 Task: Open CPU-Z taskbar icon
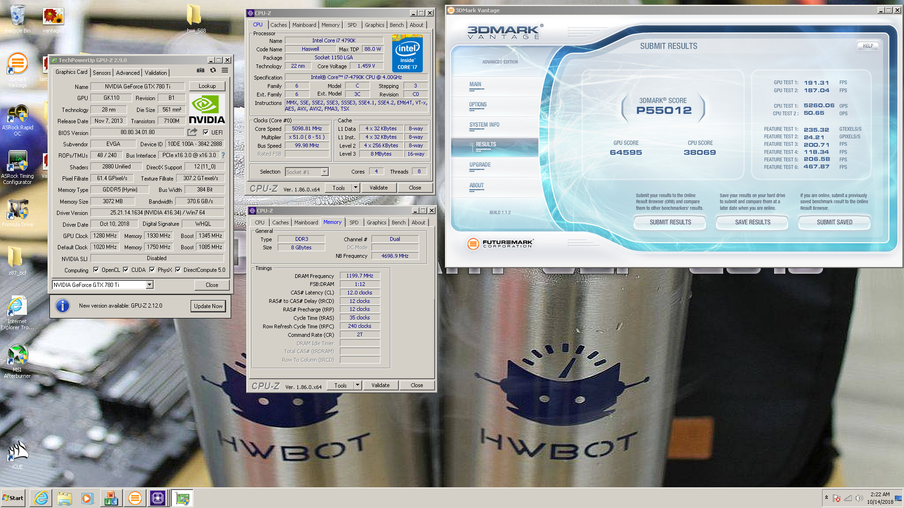(158, 498)
